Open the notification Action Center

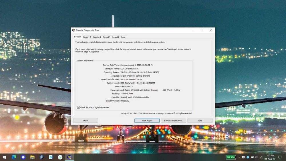tap(280, 157)
